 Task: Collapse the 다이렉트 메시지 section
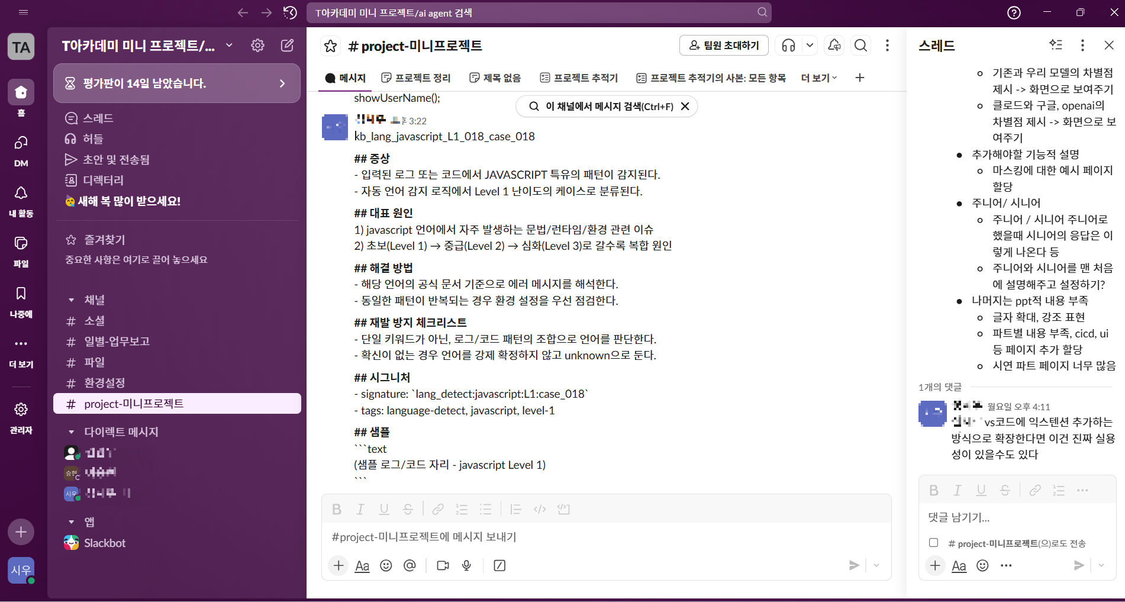pos(71,432)
